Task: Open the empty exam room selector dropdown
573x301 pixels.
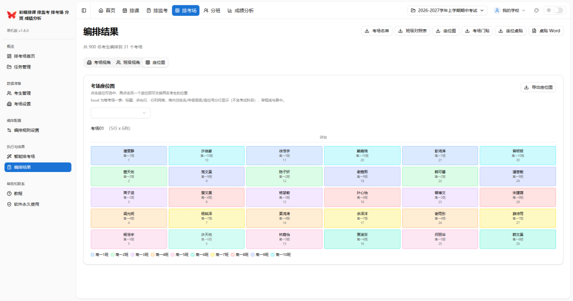Action: tap(120, 113)
